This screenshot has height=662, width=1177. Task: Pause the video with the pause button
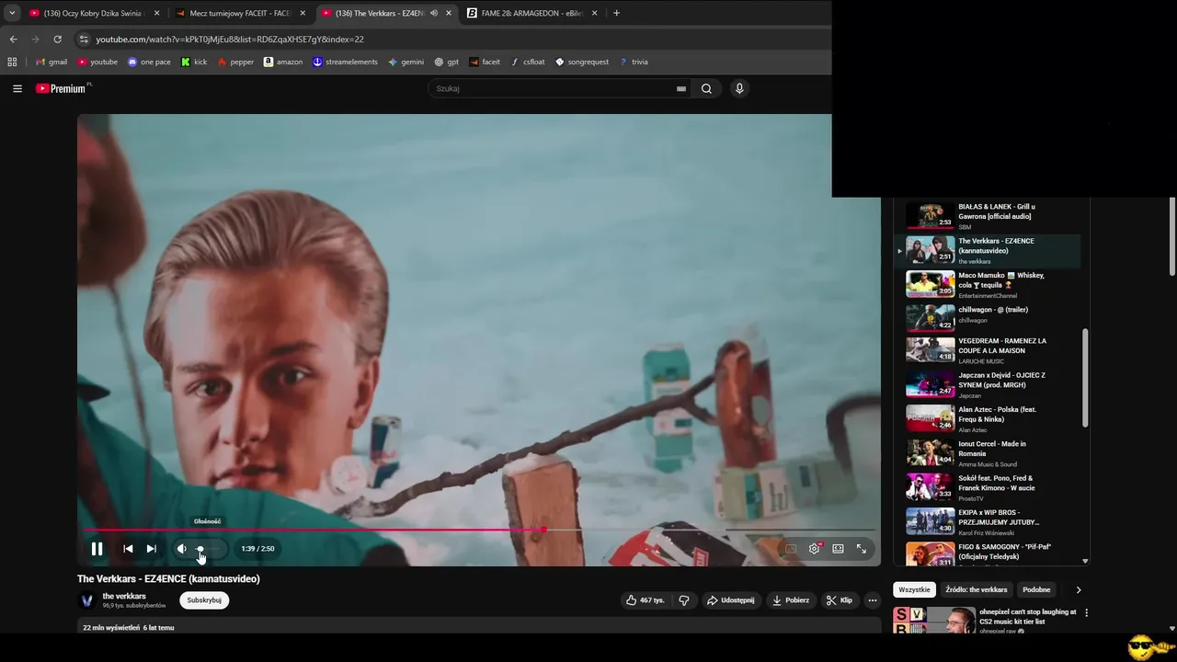pos(97,549)
